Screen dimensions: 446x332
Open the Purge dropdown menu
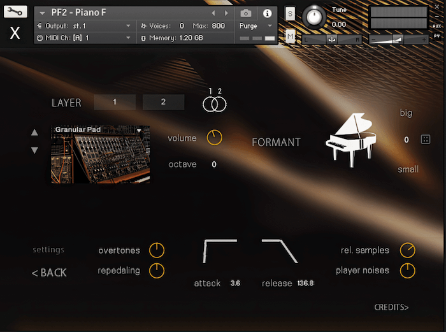pyautogui.click(x=255, y=26)
